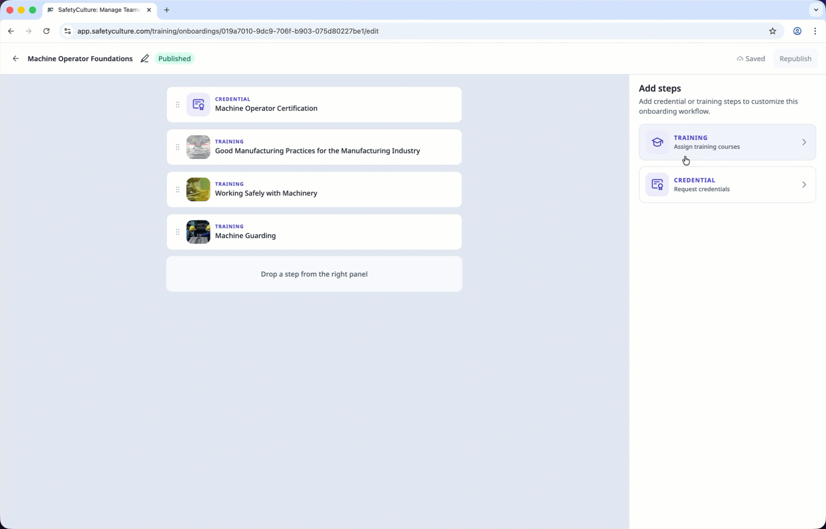Click the graduation cap Training icon

point(657,142)
